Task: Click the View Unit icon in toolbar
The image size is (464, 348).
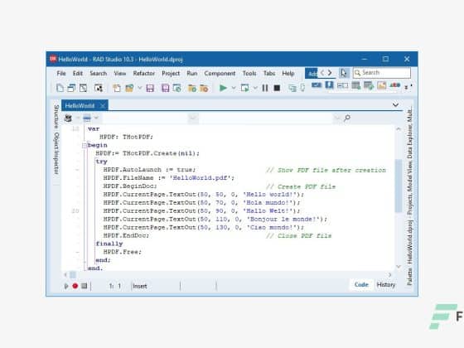Action: click(x=71, y=88)
